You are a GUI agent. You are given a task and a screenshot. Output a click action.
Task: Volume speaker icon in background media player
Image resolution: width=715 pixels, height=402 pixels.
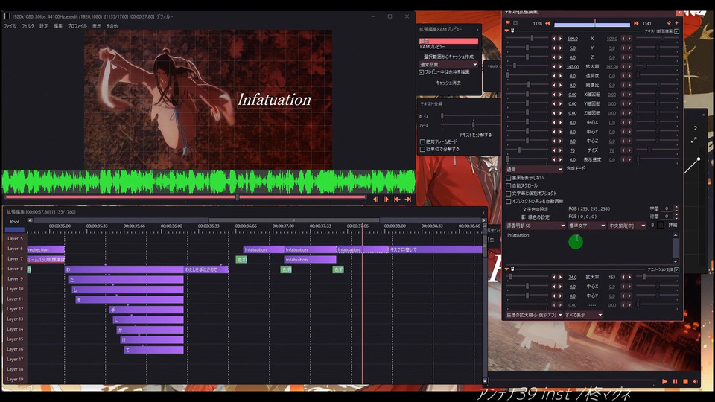(696, 381)
